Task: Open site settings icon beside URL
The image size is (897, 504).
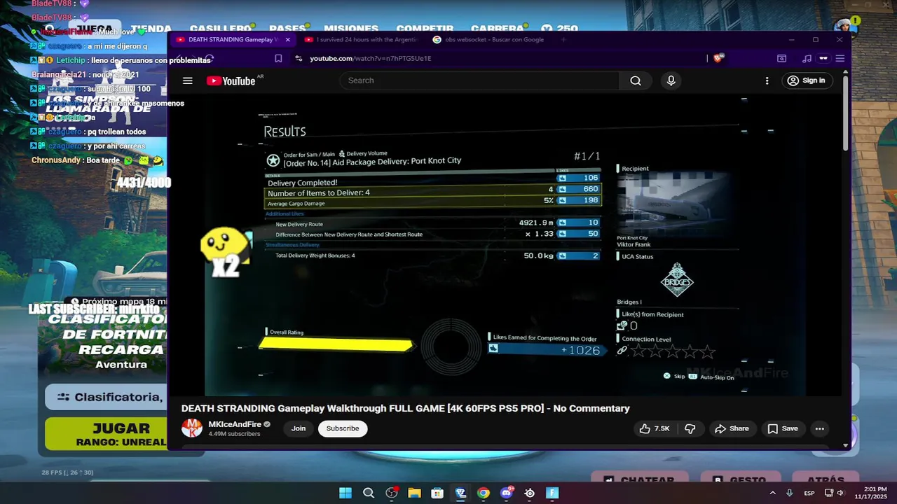Action: click(299, 58)
